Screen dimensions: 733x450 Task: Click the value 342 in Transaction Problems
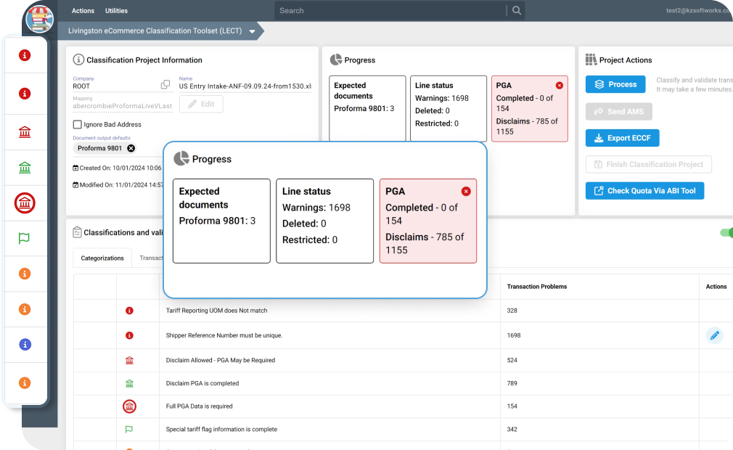pyautogui.click(x=512, y=429)
